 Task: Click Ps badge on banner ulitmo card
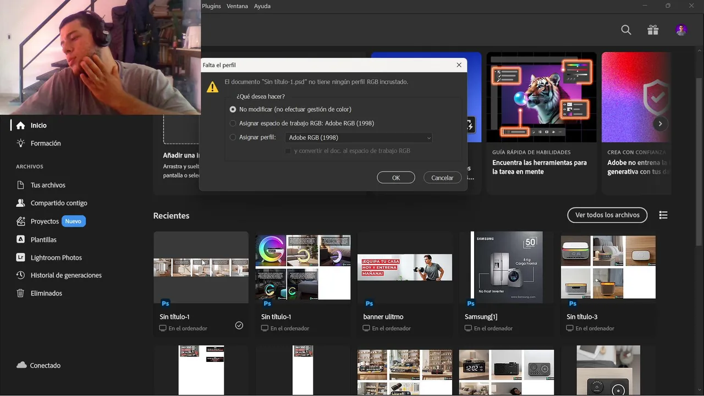point(369,303)
